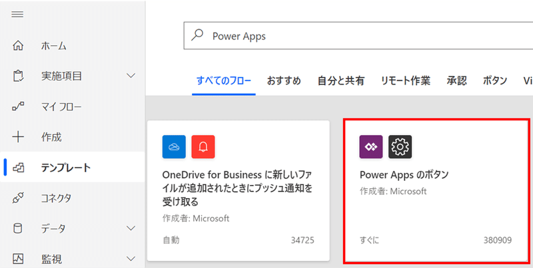This screenshot has width=533, height=268.
Task: Switch to the リモート作業 tab
Action: coord(406,80)
